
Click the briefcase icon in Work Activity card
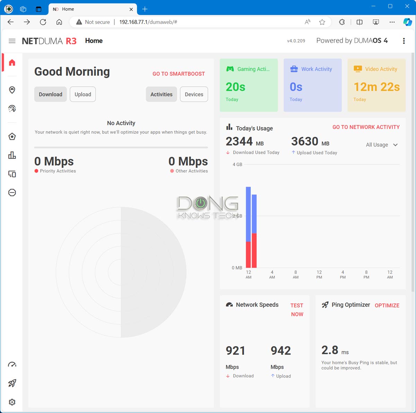coord(294,69)
